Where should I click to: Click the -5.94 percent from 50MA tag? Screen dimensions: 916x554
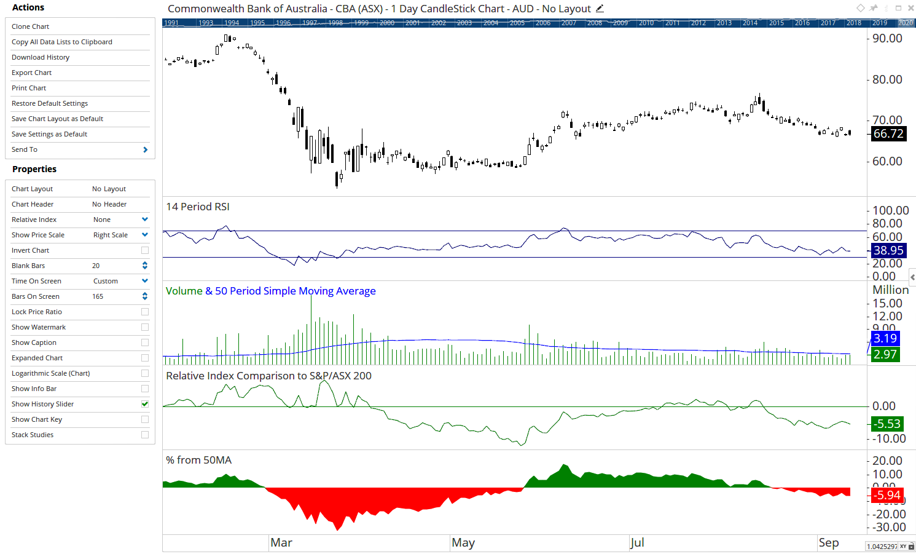(x=887, y=495)
